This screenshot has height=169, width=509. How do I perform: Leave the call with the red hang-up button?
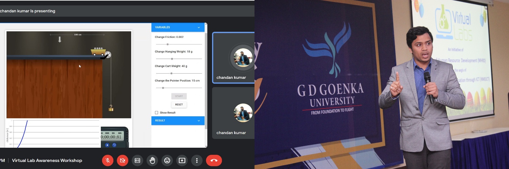click(x=214, y=161)
